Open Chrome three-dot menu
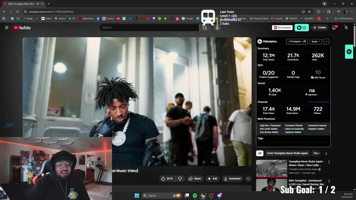Screen dimensions: 356x200 [352, 12]
